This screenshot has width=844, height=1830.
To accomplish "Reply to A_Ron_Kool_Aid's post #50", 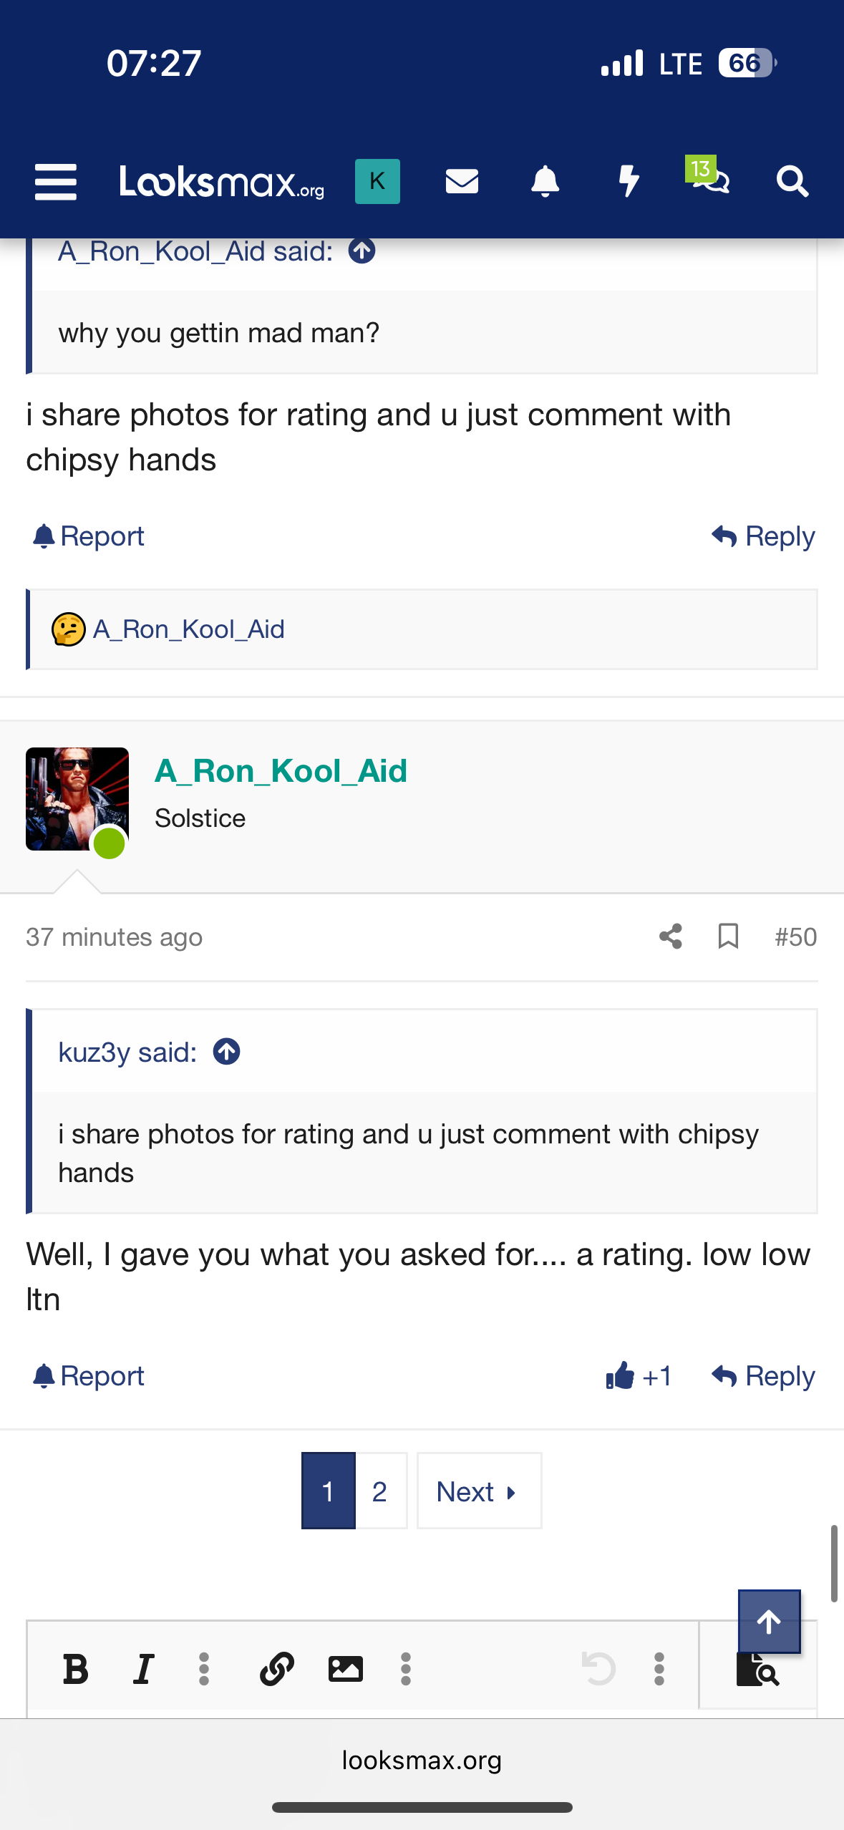I will coord(763,1376).
